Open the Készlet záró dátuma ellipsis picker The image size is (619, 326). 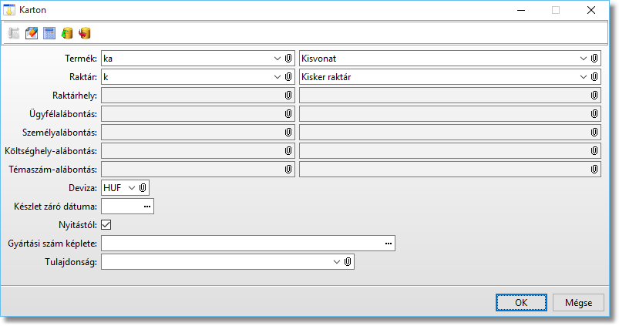point(146,207)
